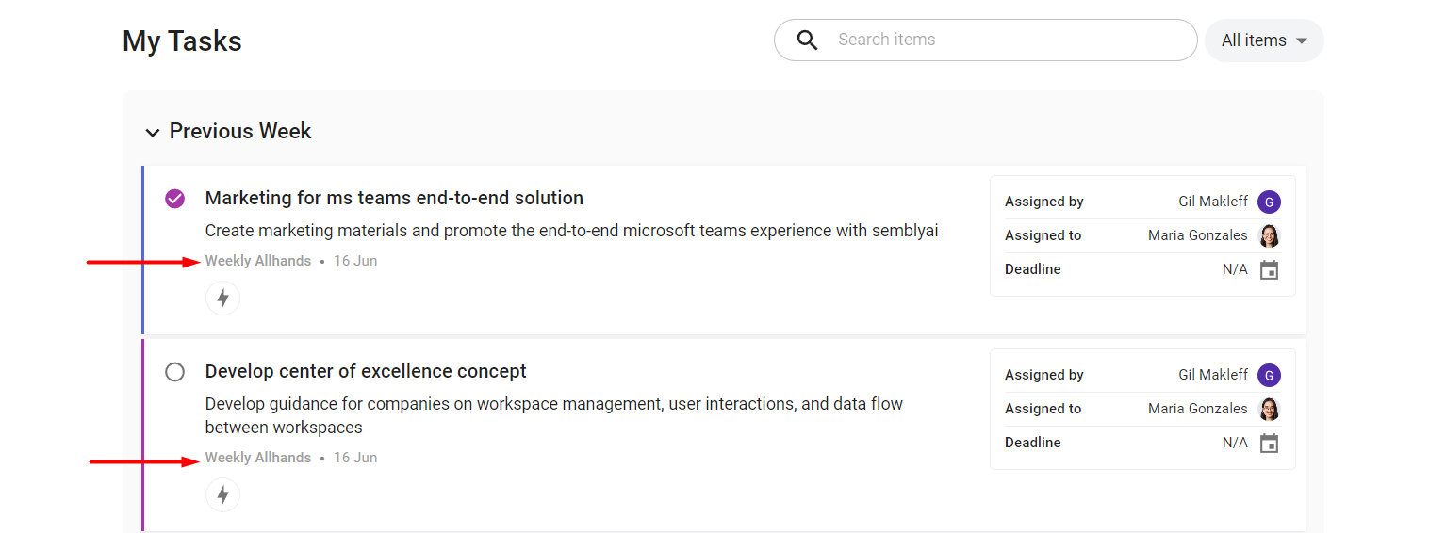1429x533 pixels.
Task: Click the All items dropdown arrow
Action: [x=1302, y=41]
